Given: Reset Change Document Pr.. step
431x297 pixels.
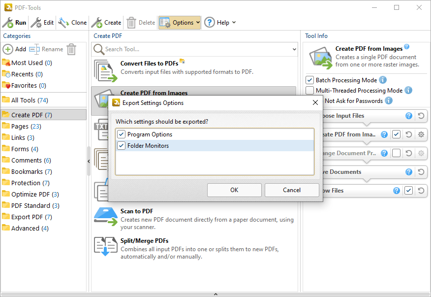Looking at the screenshot, I should coord(409,153).
